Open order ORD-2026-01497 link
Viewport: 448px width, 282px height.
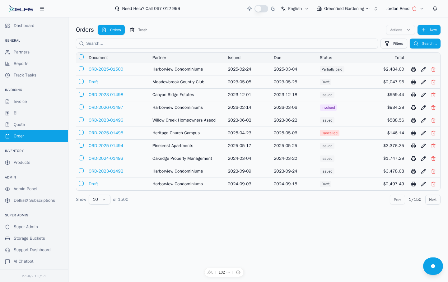pyautogui.click(x=106, y=107)
